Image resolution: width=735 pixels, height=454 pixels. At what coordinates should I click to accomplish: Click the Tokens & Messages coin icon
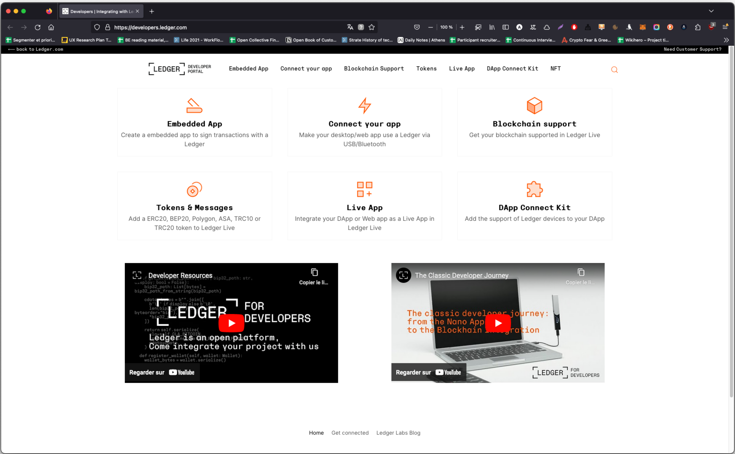point(194,190)
